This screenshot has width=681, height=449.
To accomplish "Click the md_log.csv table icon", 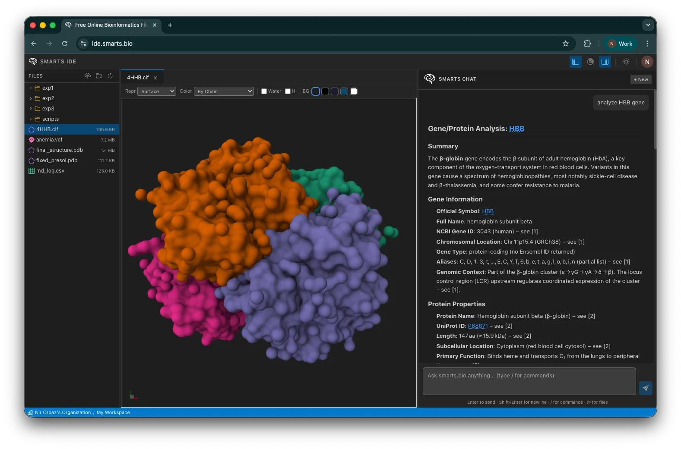I will coord(32,171).
